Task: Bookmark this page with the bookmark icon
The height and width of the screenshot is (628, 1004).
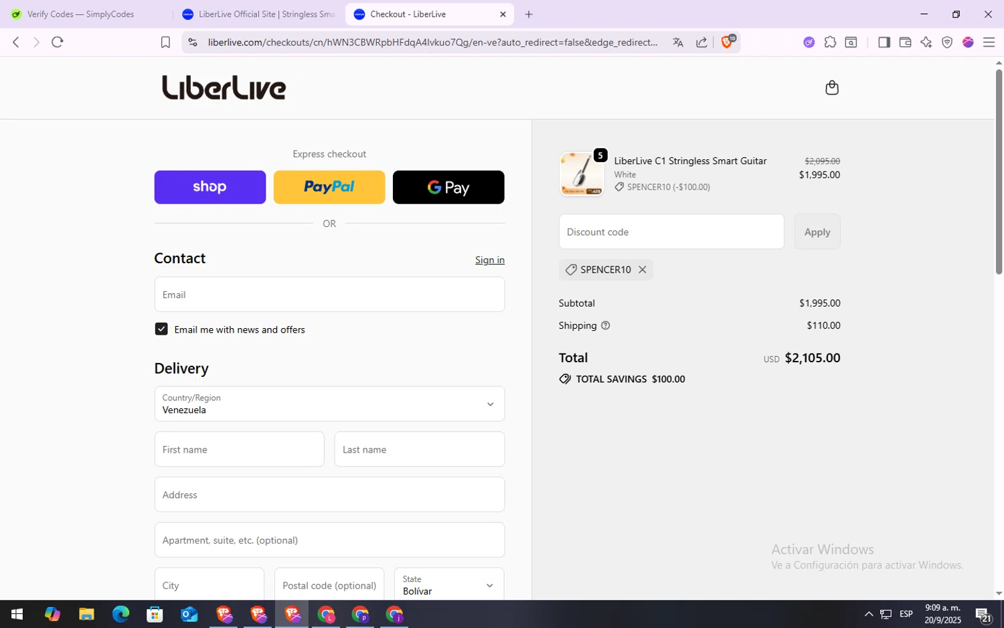Action: click(x=165, y=42)
